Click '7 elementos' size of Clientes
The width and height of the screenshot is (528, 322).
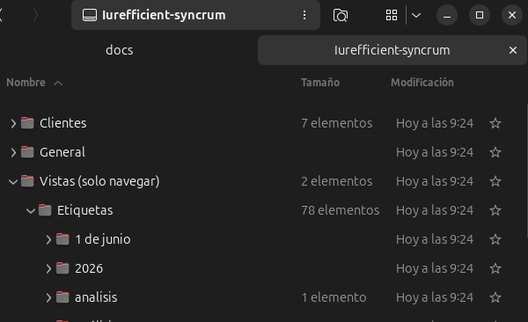(x=337, y=123)
